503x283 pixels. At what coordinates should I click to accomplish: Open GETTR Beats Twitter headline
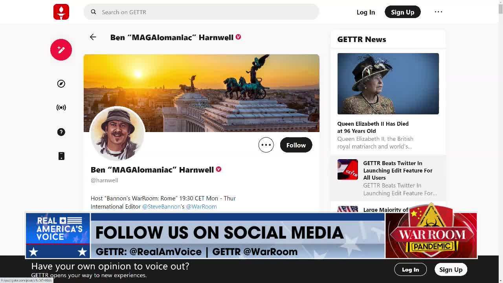398,170
